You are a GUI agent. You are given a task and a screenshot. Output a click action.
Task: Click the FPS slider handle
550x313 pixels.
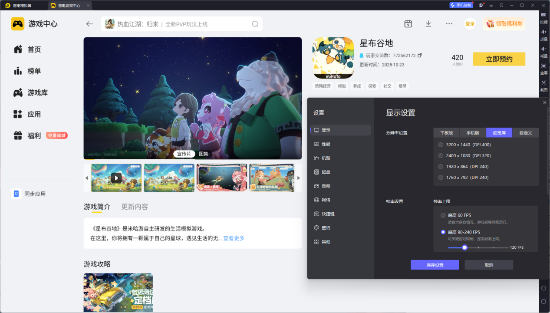point(464,247)
